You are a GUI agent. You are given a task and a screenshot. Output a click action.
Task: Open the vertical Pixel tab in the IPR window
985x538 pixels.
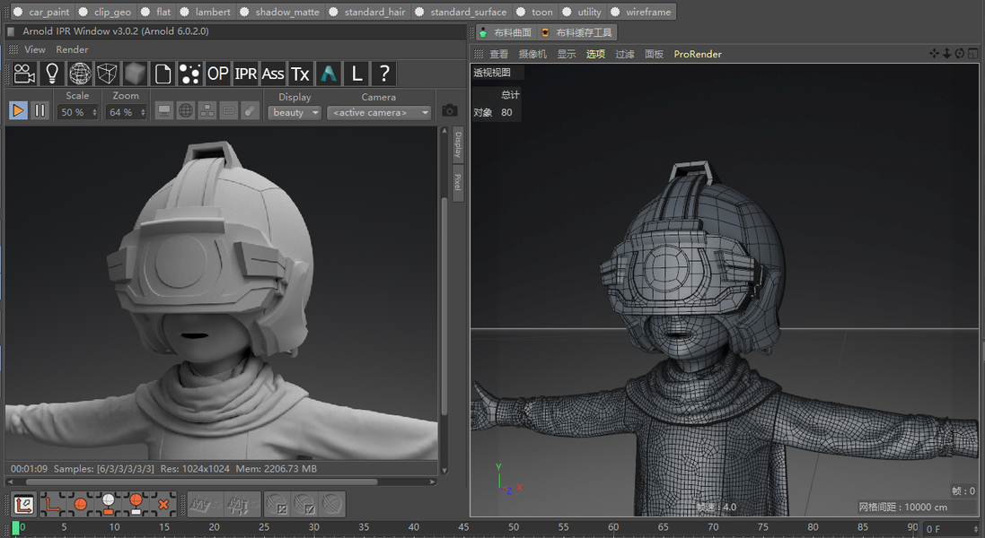pyautogui.click(x=458, y=182)
